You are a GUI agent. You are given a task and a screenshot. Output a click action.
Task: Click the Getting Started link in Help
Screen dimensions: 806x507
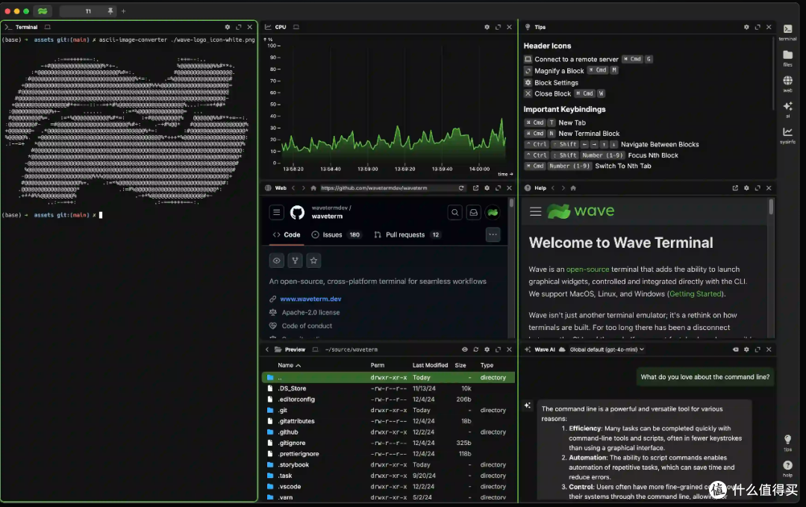695,293
